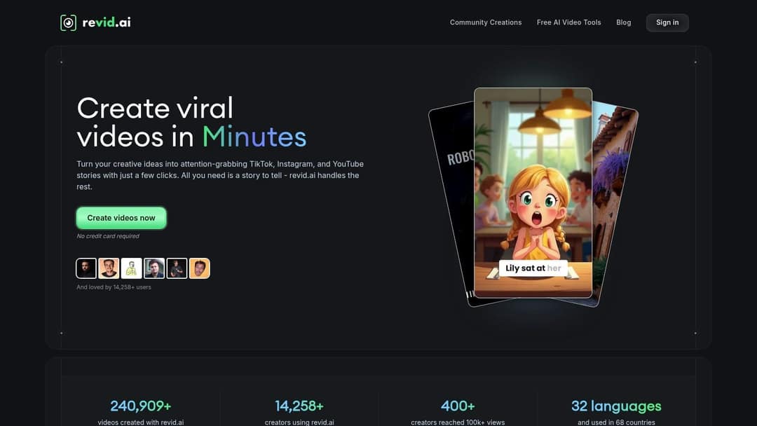This screenshot has height=426, width=757.
Task: Open the Lily cartoon girl video card
Action: 533,193
